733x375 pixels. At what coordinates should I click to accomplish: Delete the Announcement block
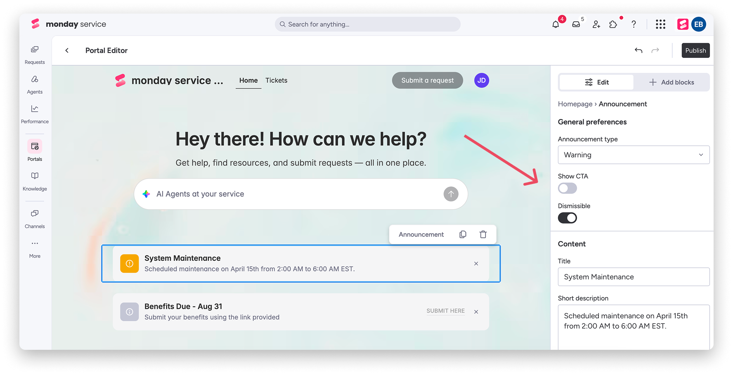coord(483,234)
